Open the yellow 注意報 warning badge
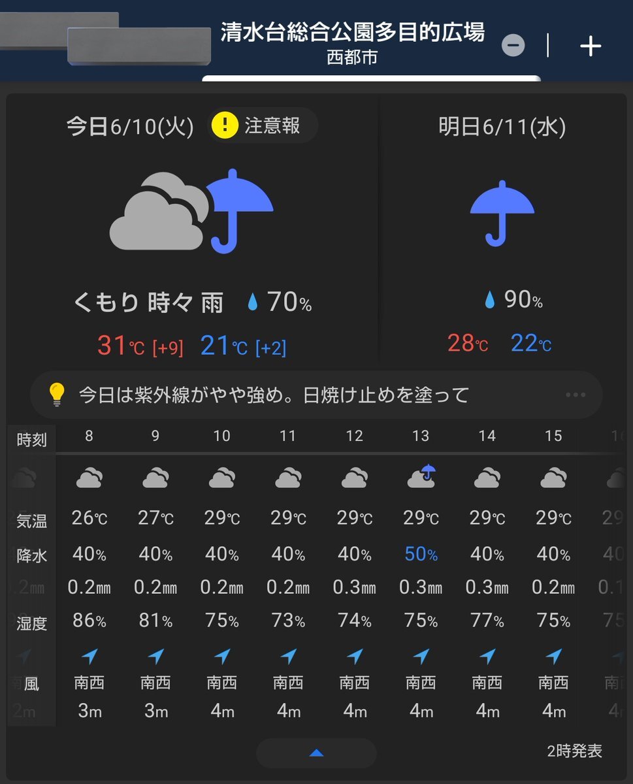 click(263, 125)
